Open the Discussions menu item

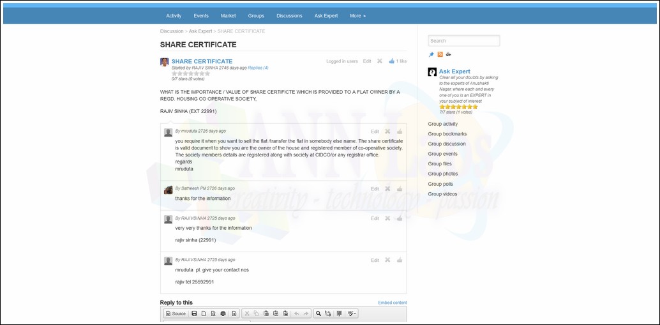(289, 16)
